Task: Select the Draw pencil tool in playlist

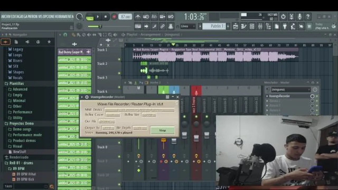Action: [x=73, y=35]
